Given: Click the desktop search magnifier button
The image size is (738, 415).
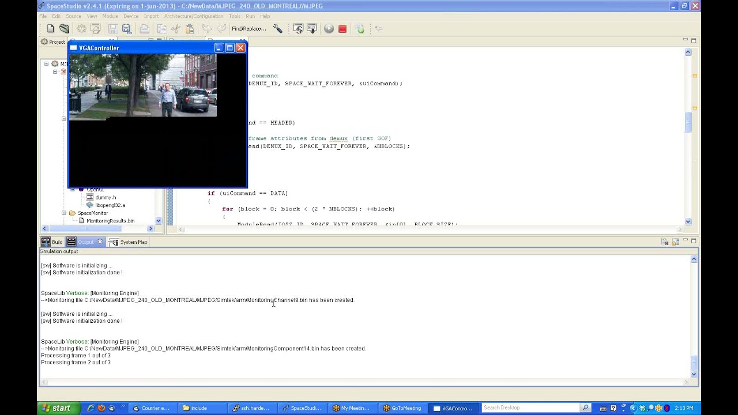Looking at the screenshot, I should pos(586,408).
